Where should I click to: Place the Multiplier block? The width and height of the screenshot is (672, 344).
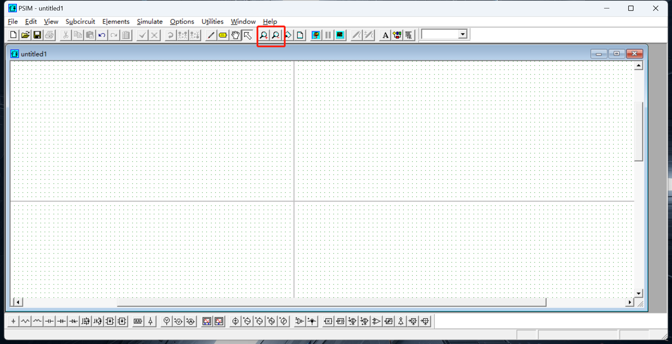click(x=413, y=321)
